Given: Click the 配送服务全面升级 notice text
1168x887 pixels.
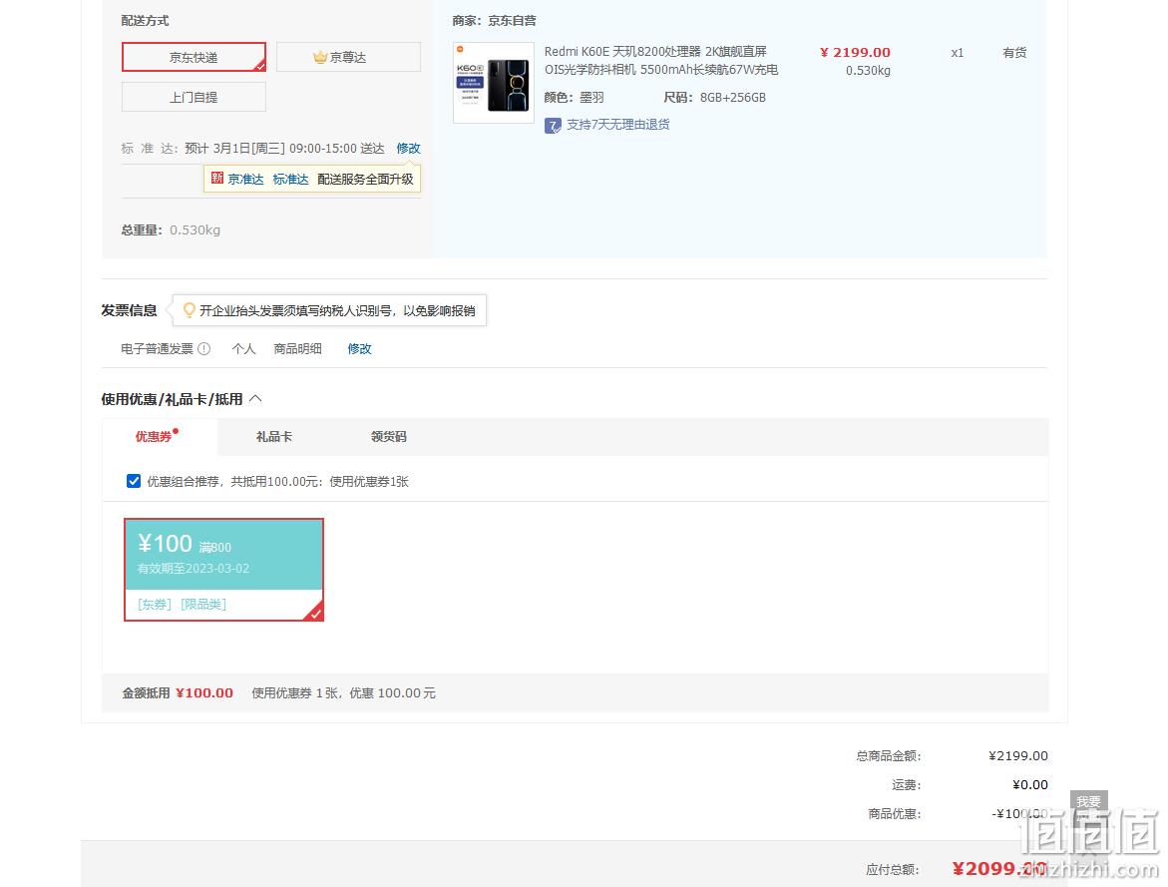Looking at the screenshot, I should click(365, 179).
